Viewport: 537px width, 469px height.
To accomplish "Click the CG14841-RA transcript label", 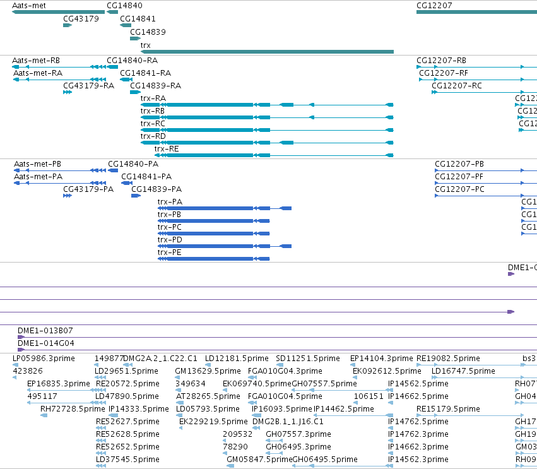I will coord(146,73).
